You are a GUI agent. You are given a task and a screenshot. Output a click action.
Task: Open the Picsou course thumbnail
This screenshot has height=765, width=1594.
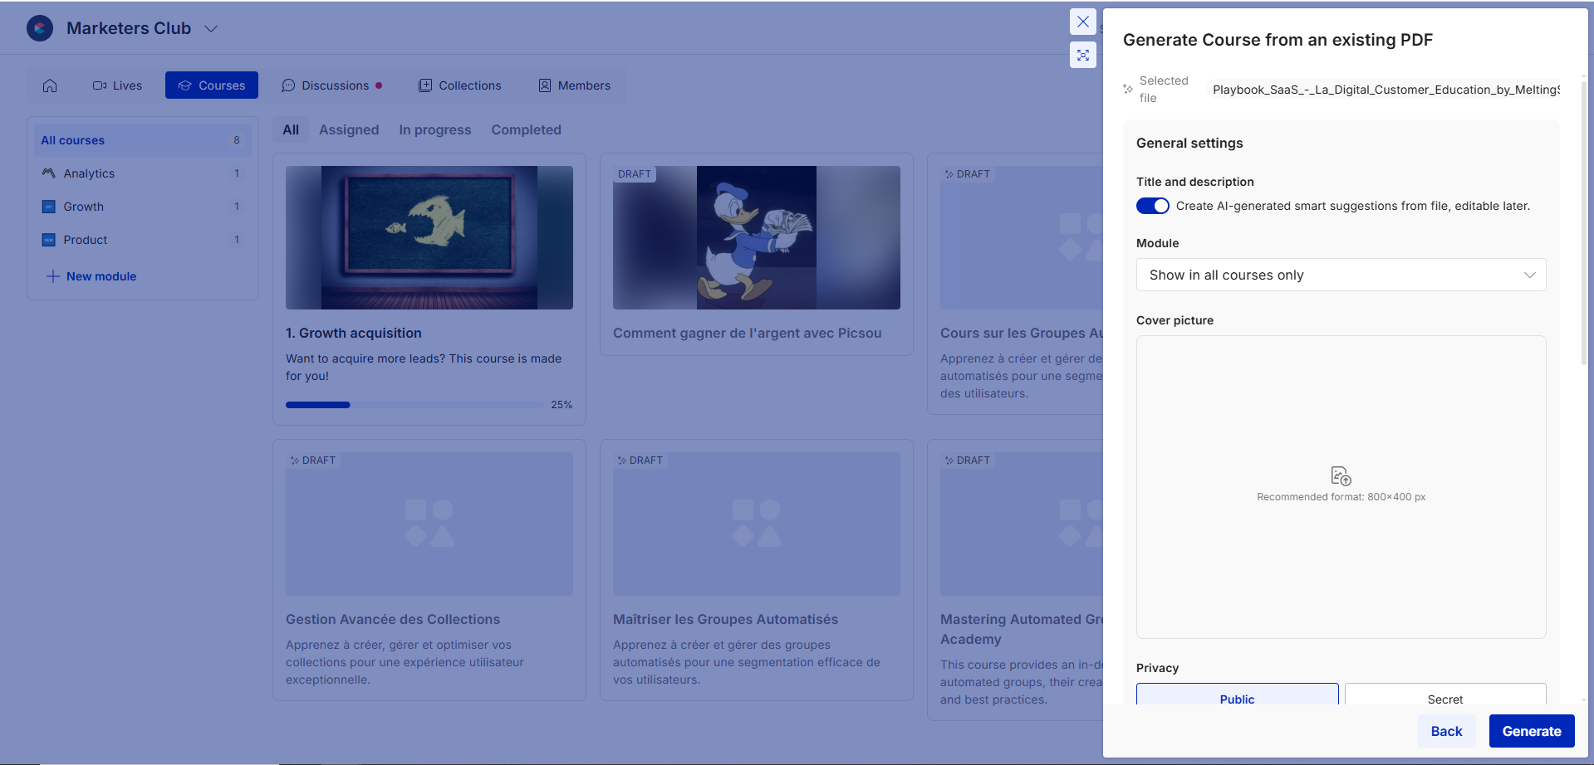click(756, 237)
